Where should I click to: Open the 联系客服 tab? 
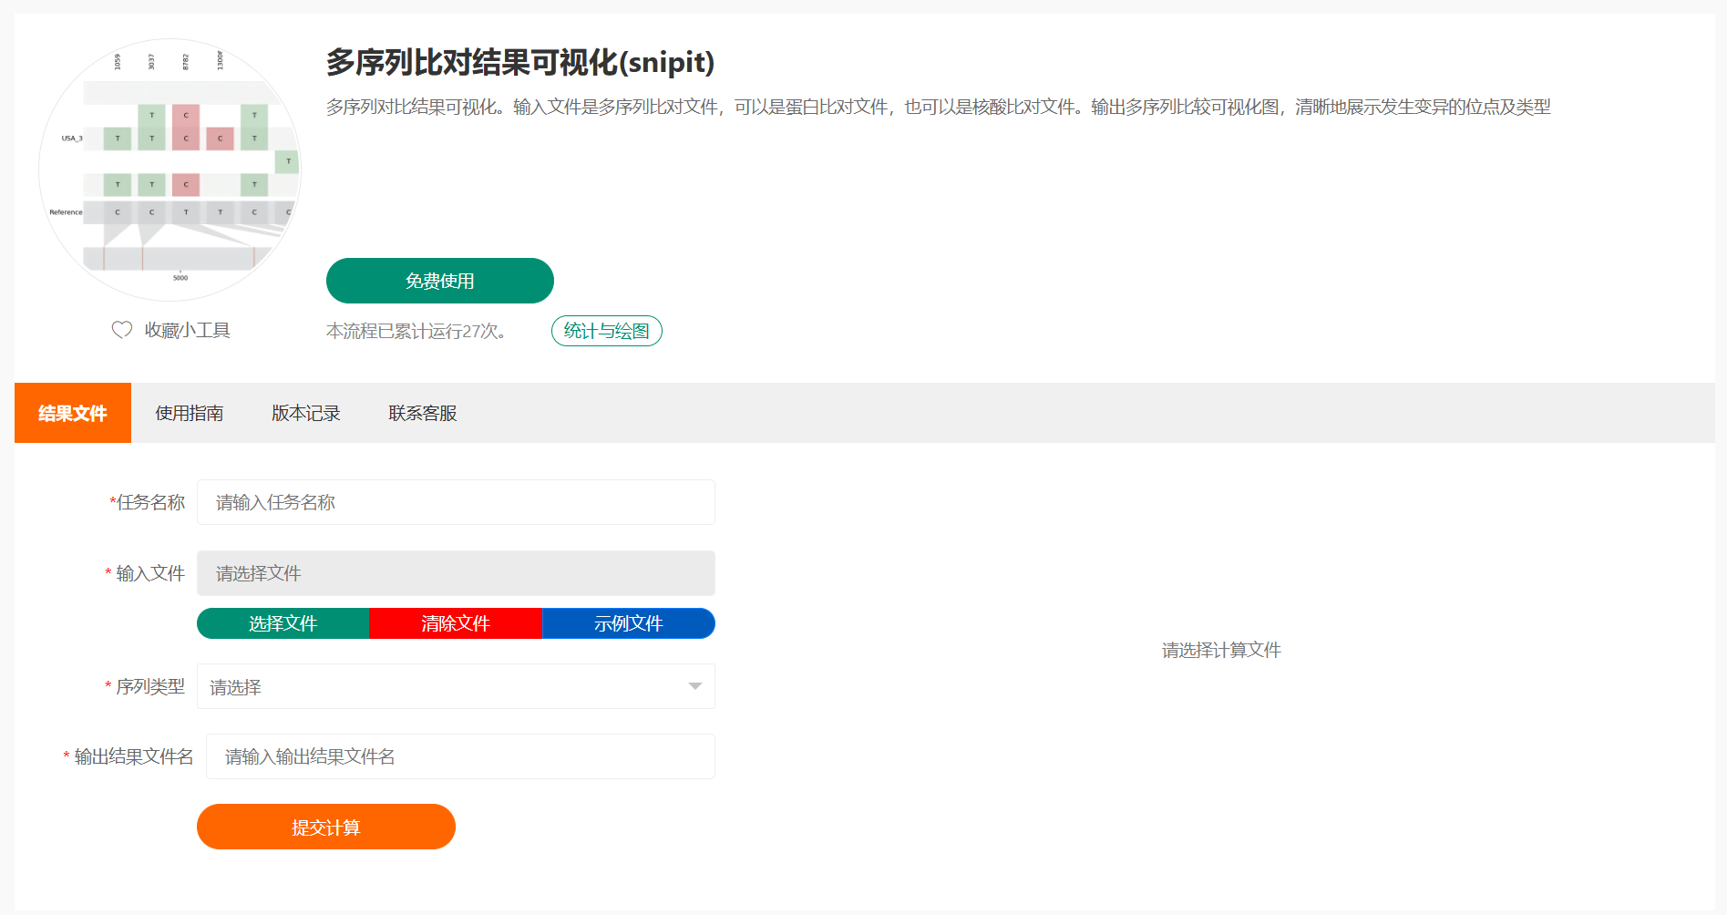click(423, 413)
